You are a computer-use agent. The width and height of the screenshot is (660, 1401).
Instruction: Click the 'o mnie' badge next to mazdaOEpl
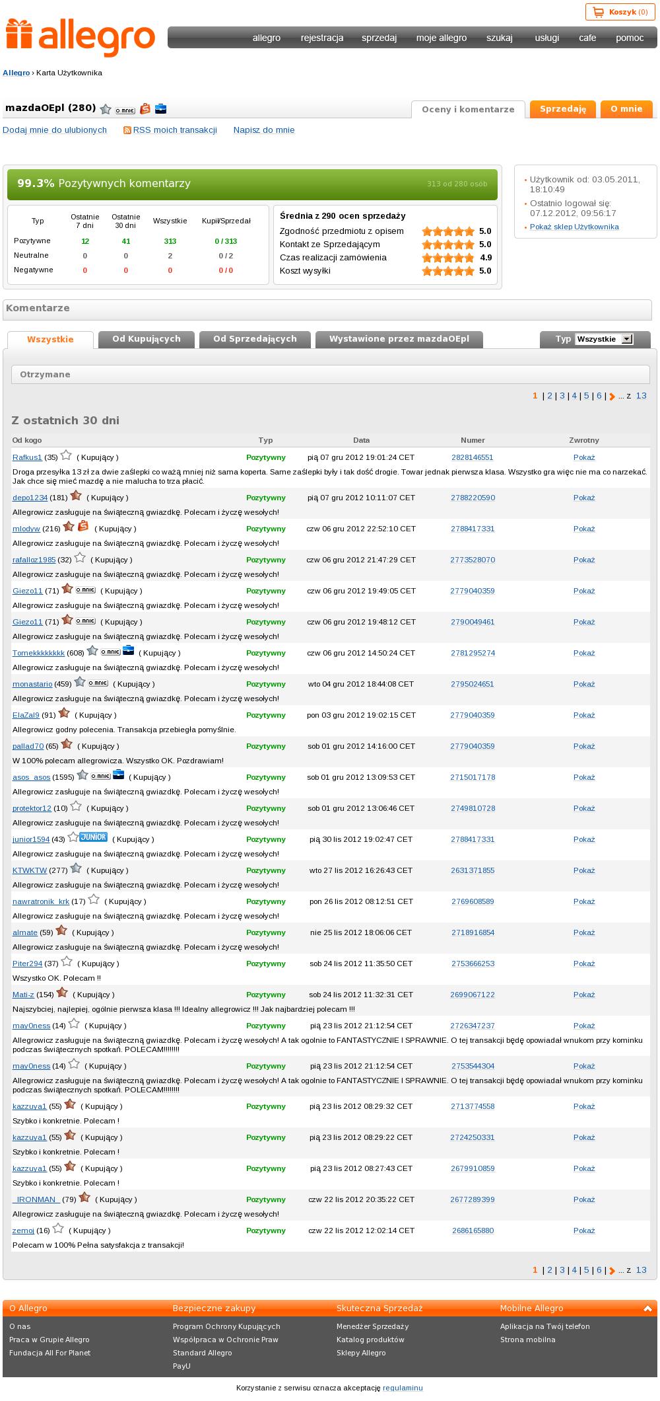pos(125,110)
